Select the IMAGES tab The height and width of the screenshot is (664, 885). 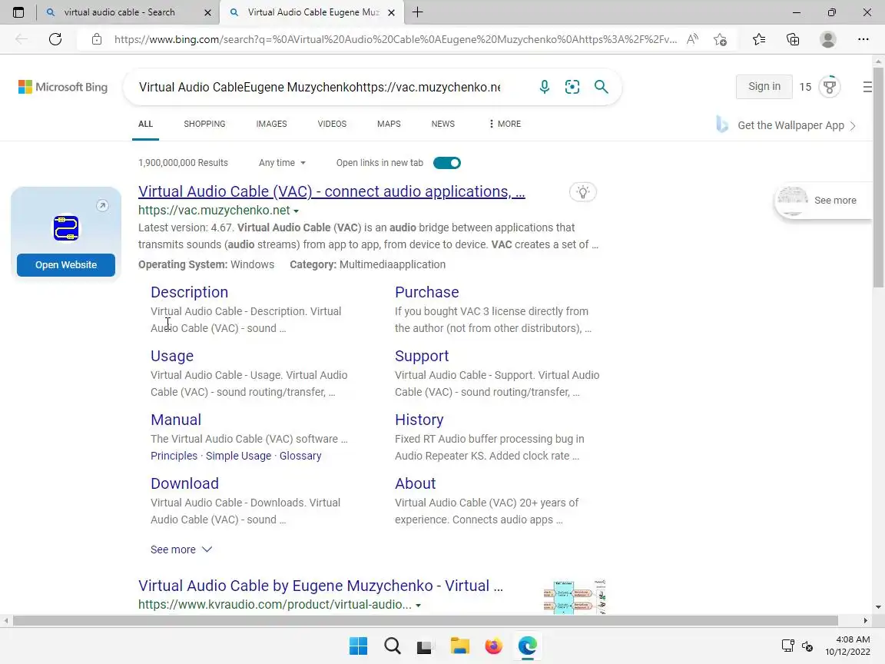click(x=271, y=124)
